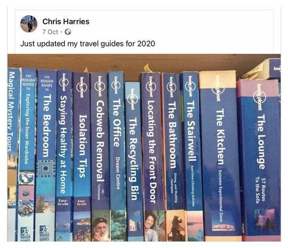Click the Chris Harries name link
The height and width of the screenshot is (248, 288).
tap(66, 22)
